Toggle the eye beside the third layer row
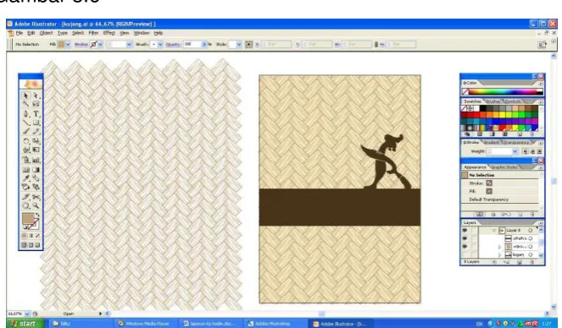 [465, 247]
